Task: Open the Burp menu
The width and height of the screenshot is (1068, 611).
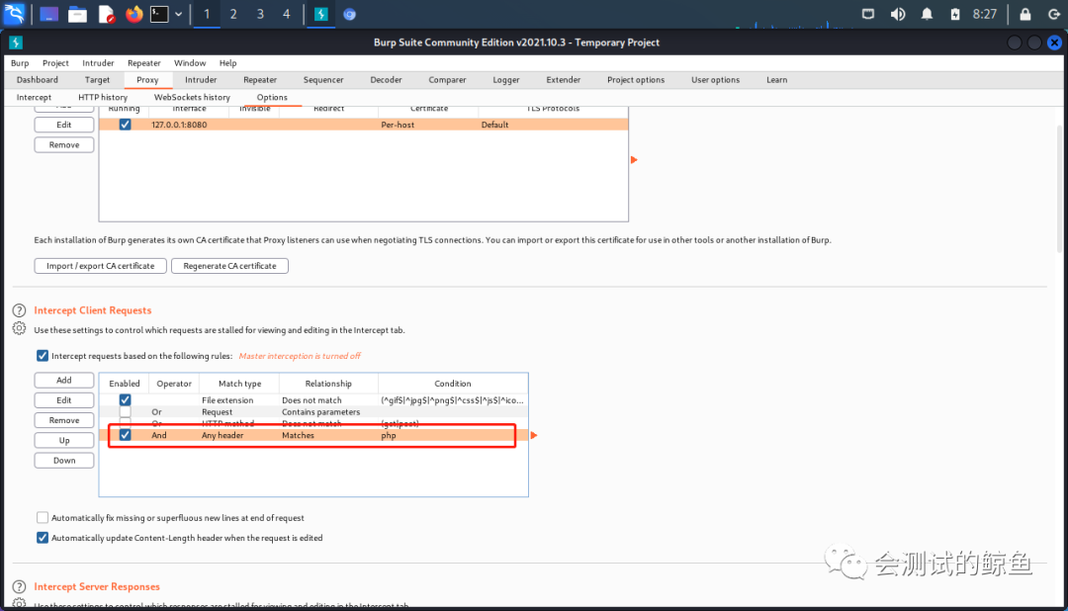Action: click(20, 62)
